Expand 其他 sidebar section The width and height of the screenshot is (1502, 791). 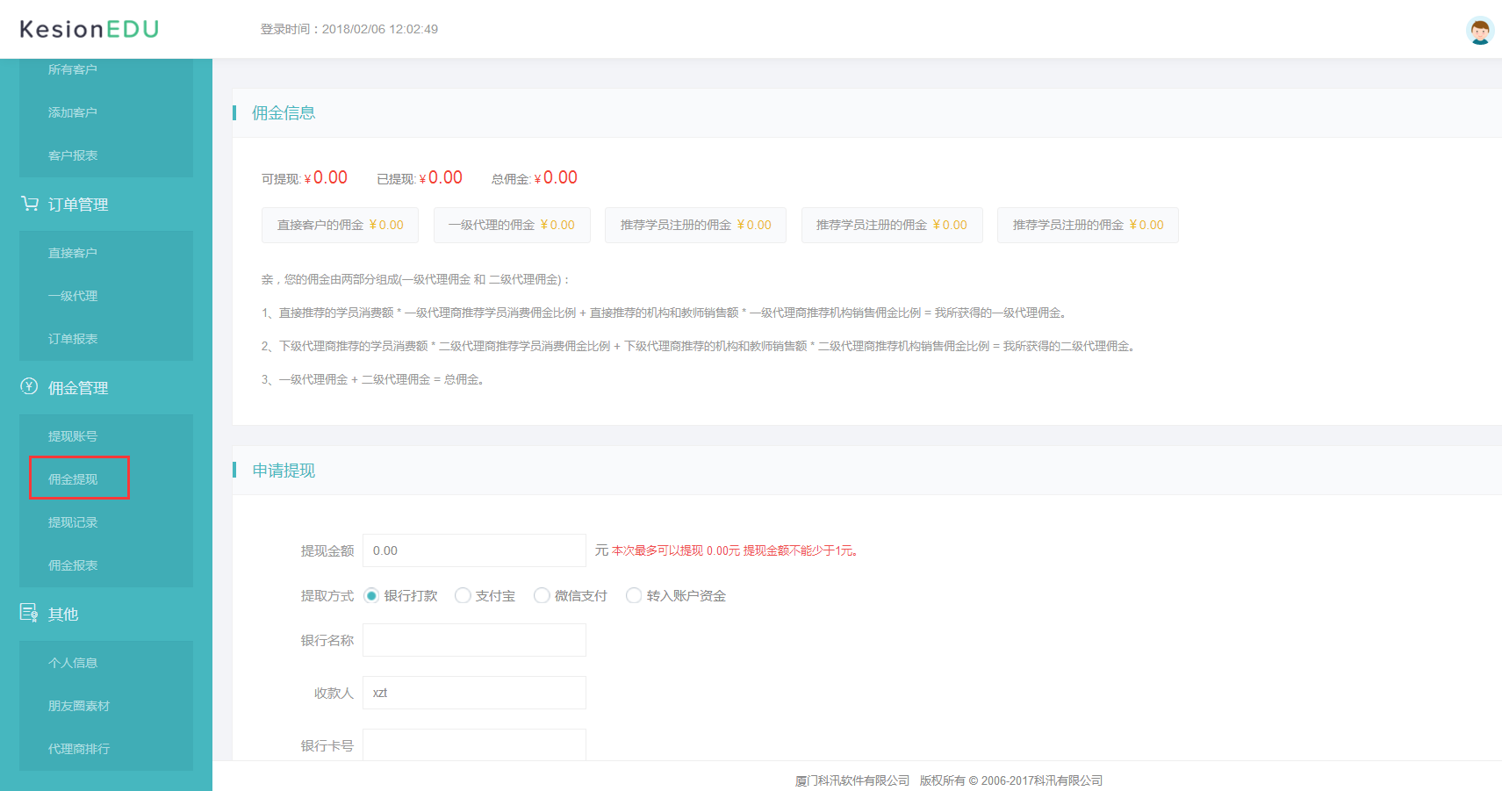coord(63,615)
